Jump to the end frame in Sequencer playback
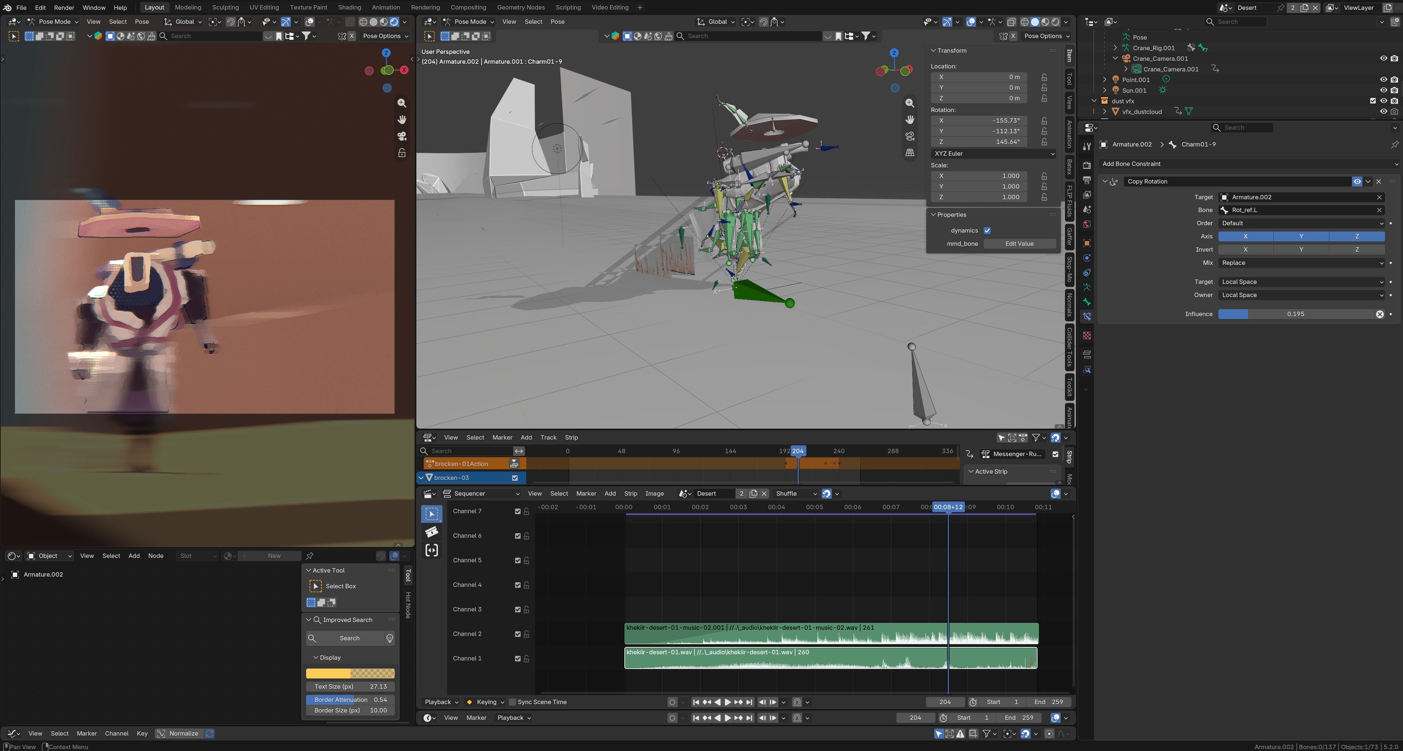 click(x=749, y=702)
